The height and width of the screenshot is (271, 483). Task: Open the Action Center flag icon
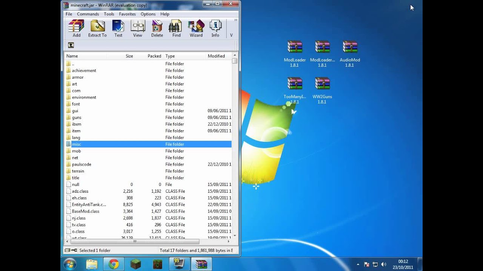coord(366,264)
